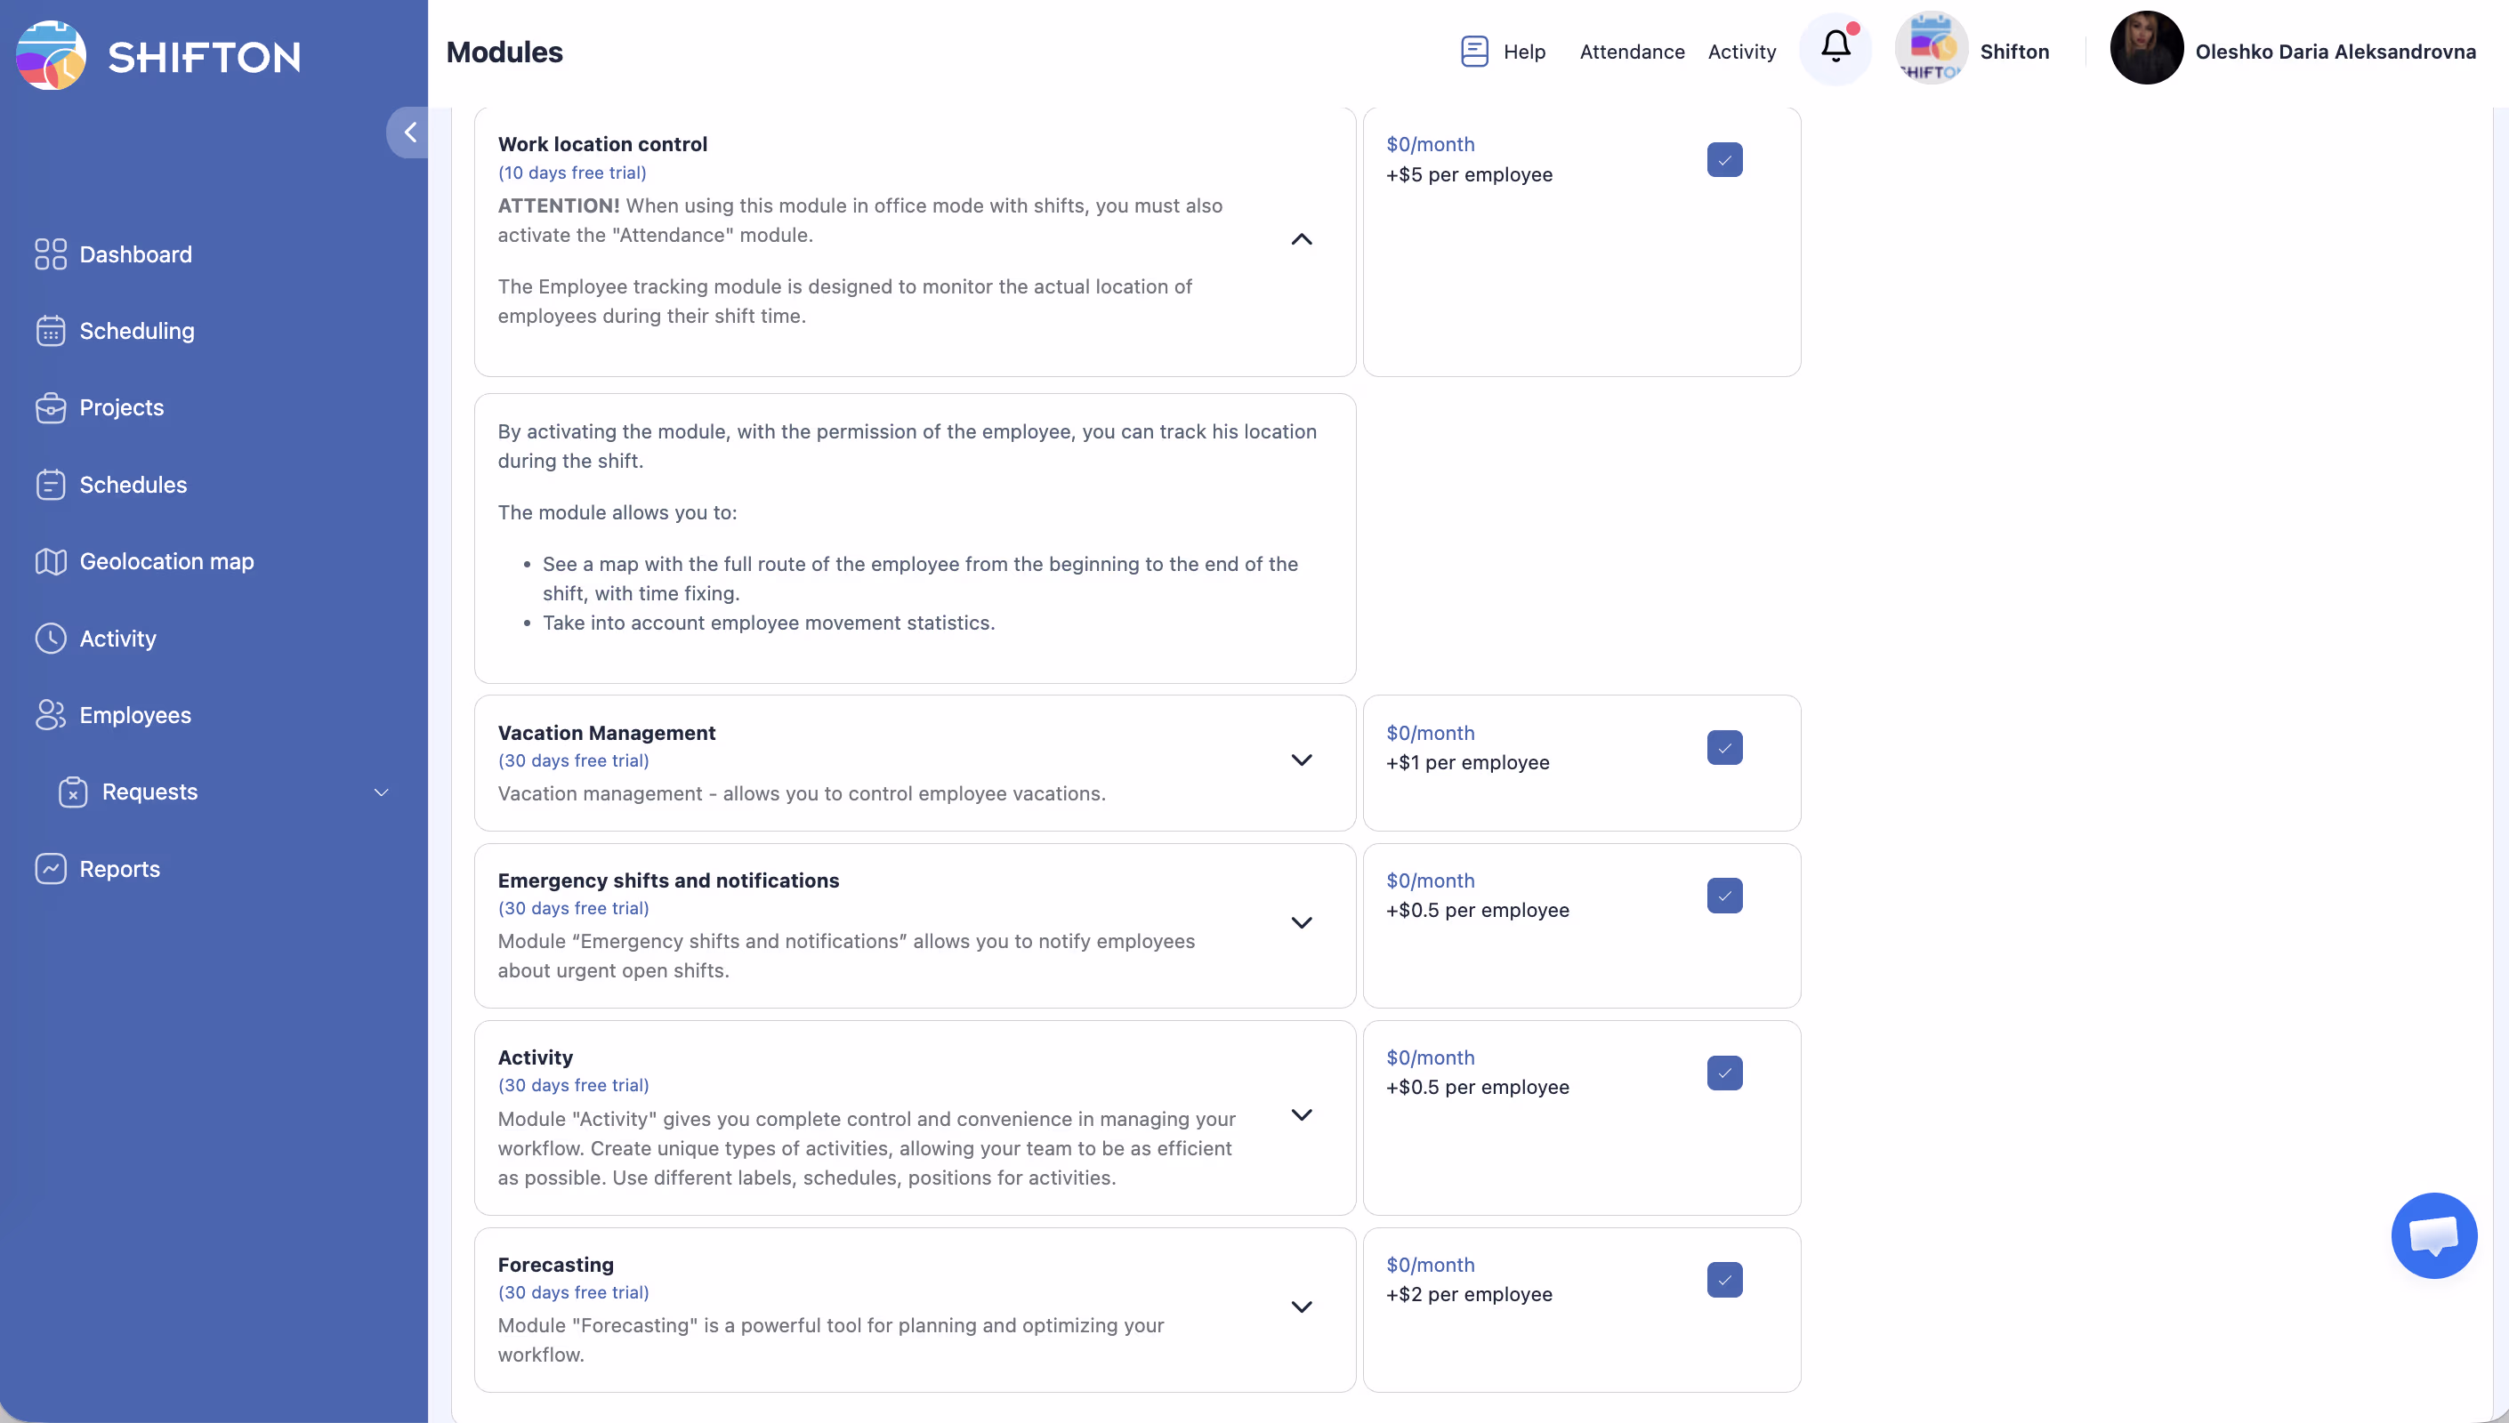
Task: Open the Geolocation map icon
Action: click(x=50, y=561)
